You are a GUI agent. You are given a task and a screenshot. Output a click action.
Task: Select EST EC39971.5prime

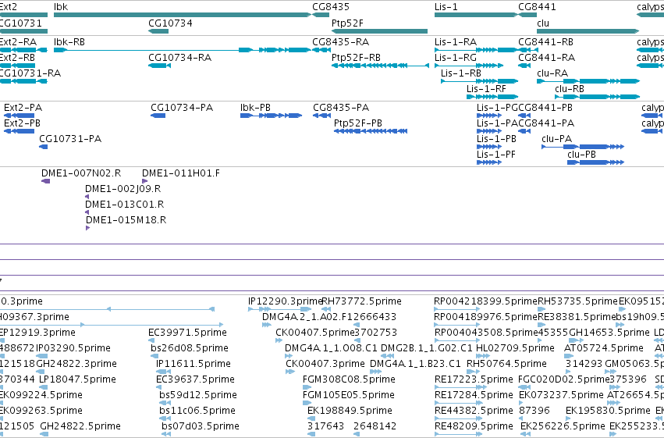(187, 333)
